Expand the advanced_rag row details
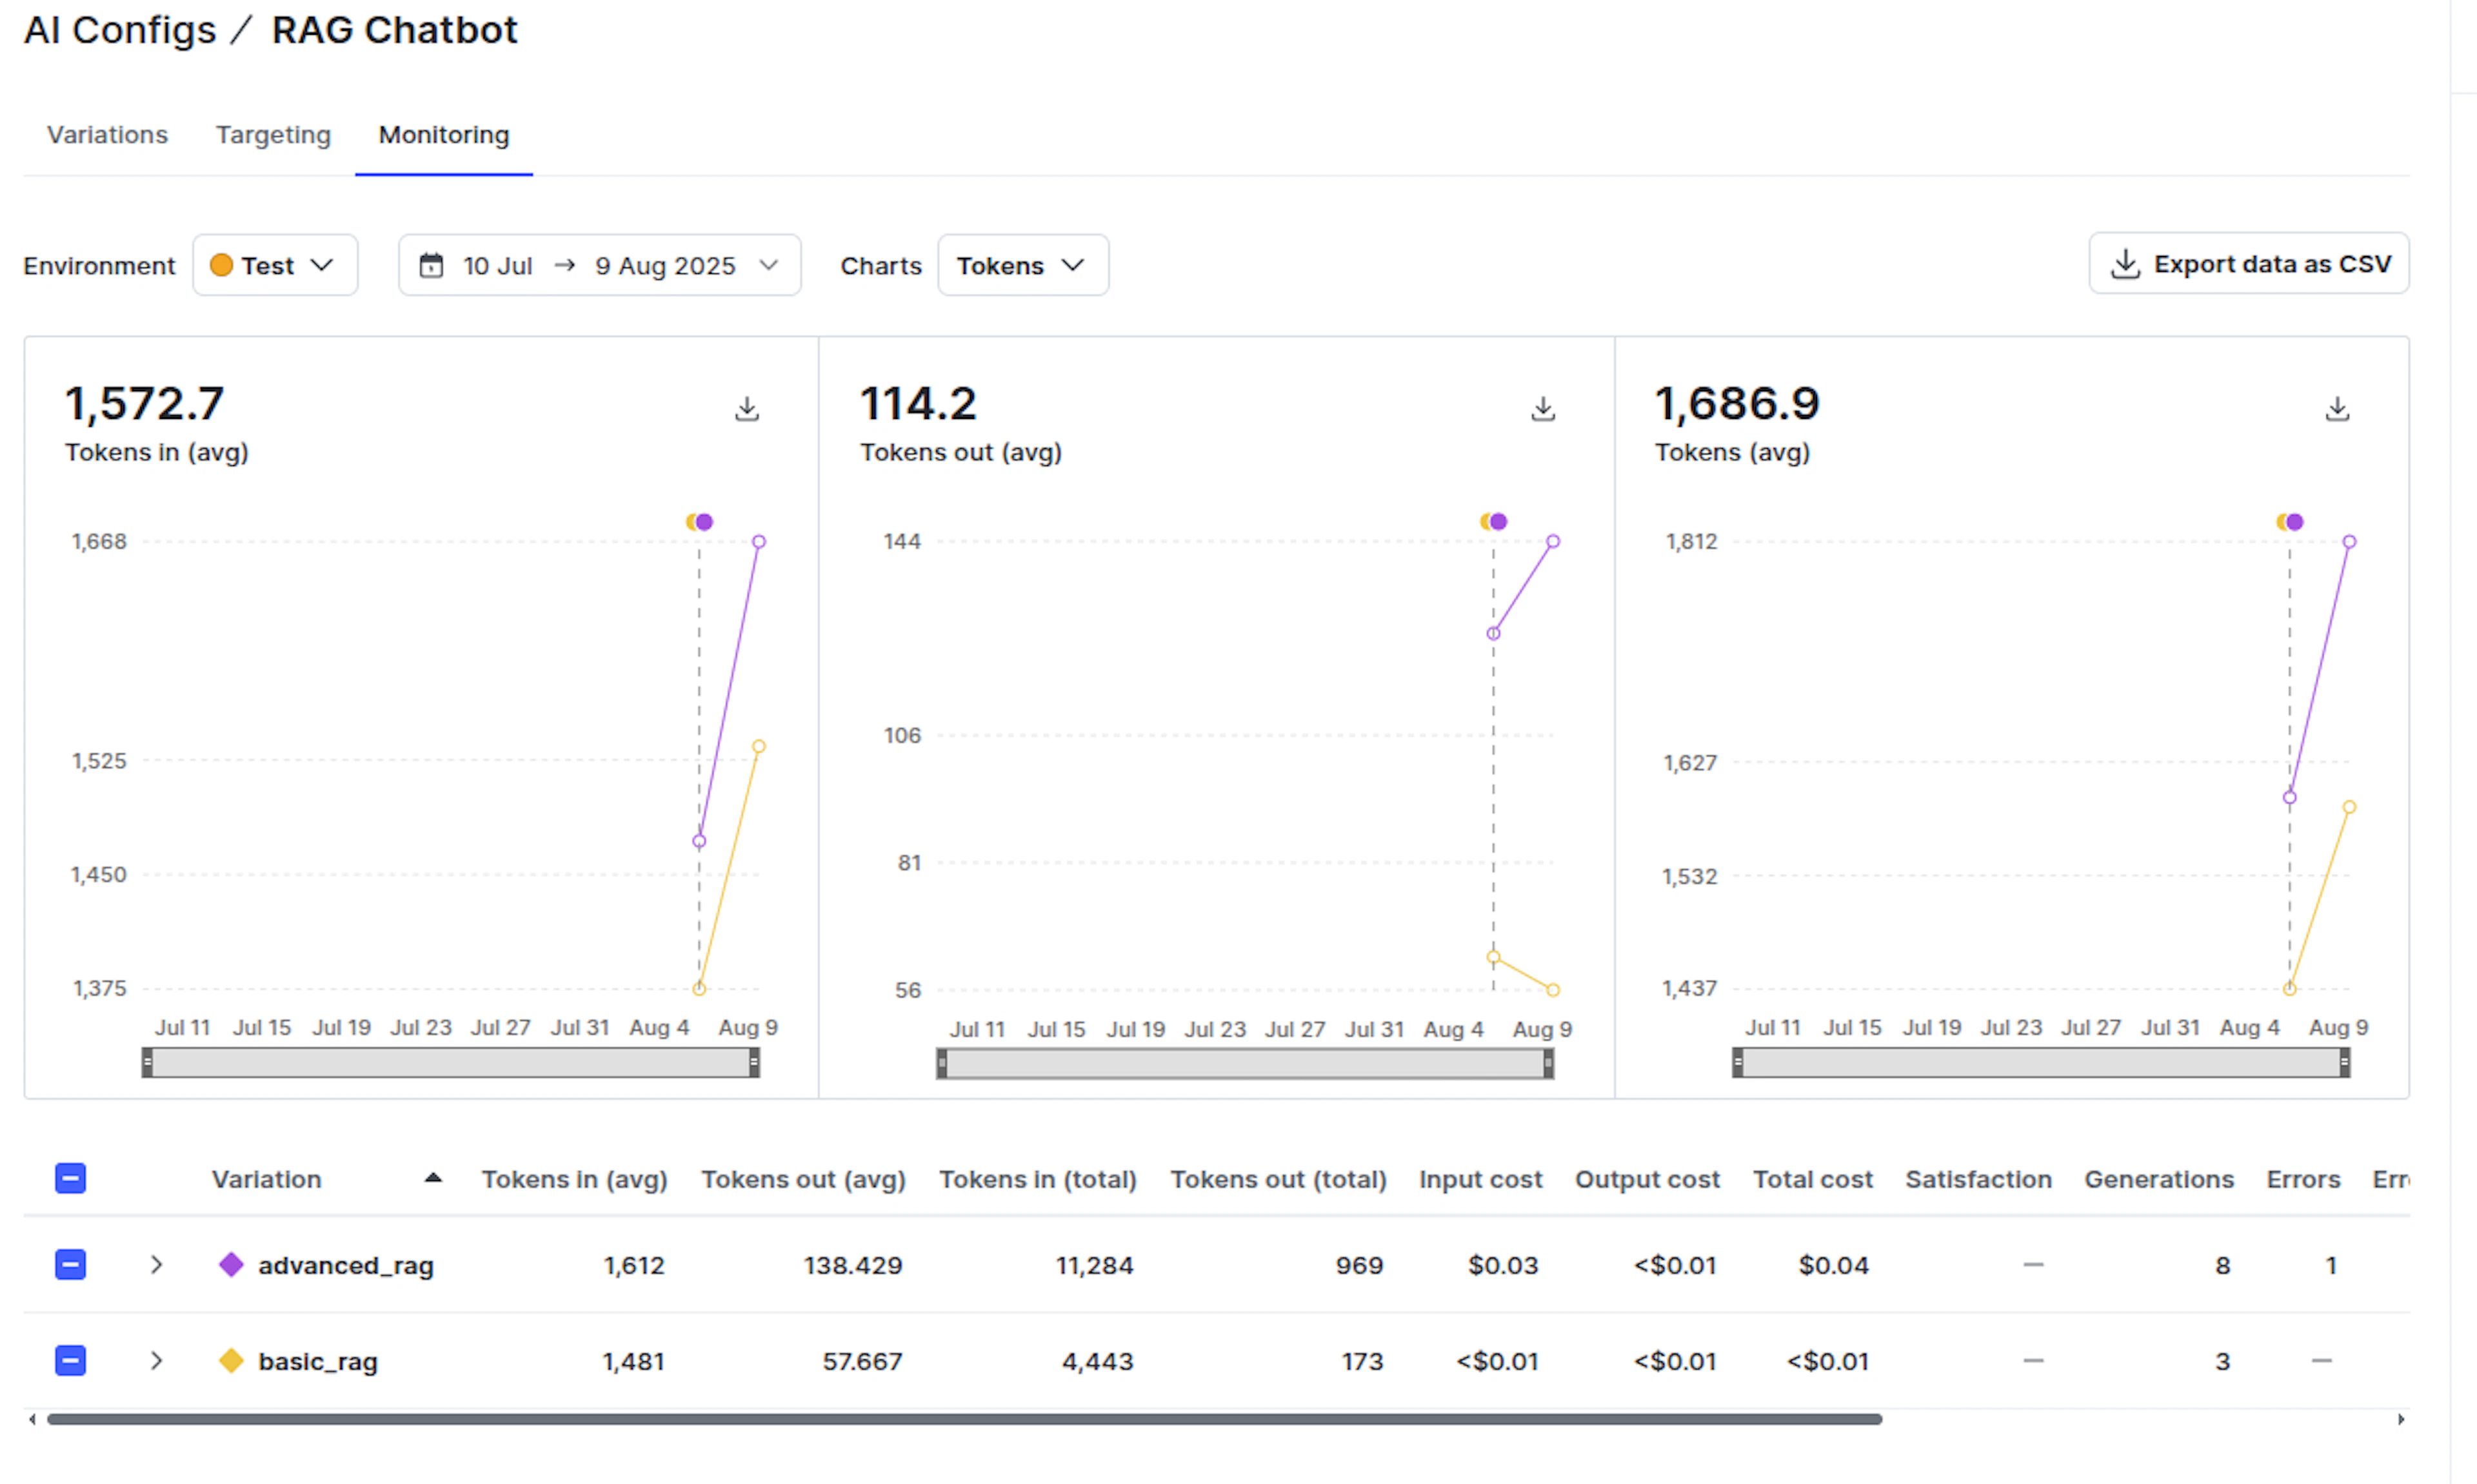 coord(156,1264)
